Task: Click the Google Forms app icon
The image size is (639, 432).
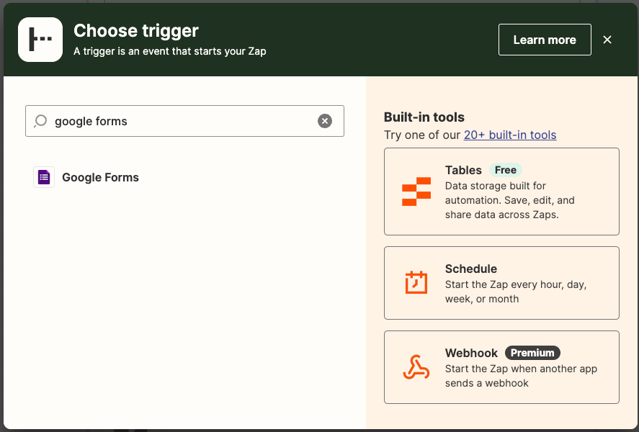Action: coord(43,177)
